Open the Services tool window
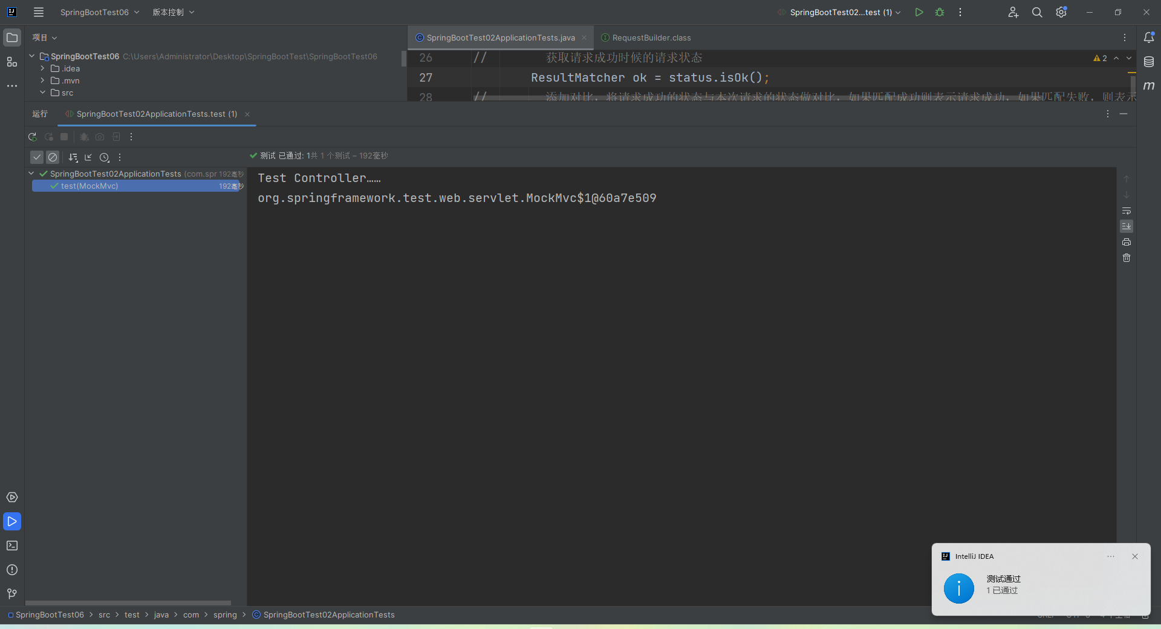 pyautogui.click(x=12, y=497)
